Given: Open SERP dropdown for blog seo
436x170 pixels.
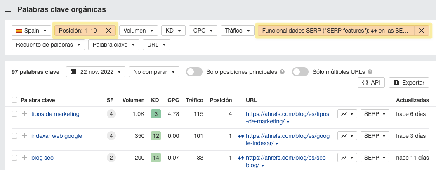Looking at the screenshot, I should click(x=375, y=158).
